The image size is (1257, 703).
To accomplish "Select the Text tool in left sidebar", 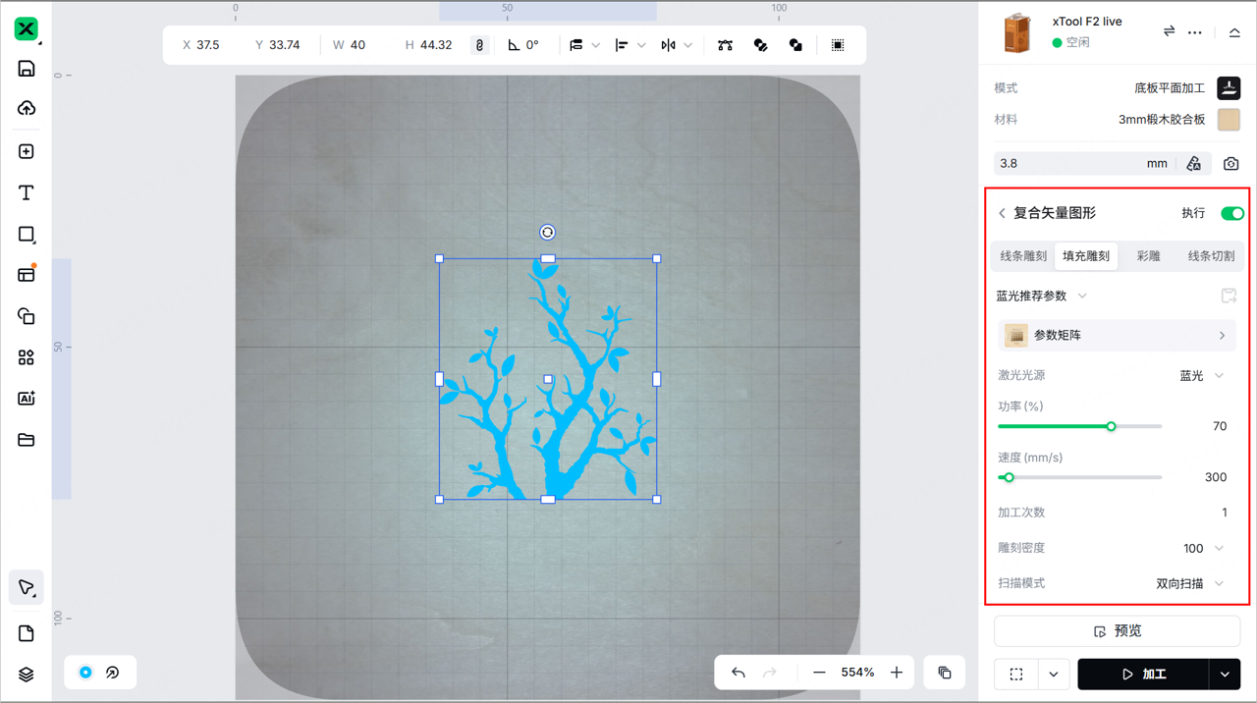I will (x=27, y=193).
